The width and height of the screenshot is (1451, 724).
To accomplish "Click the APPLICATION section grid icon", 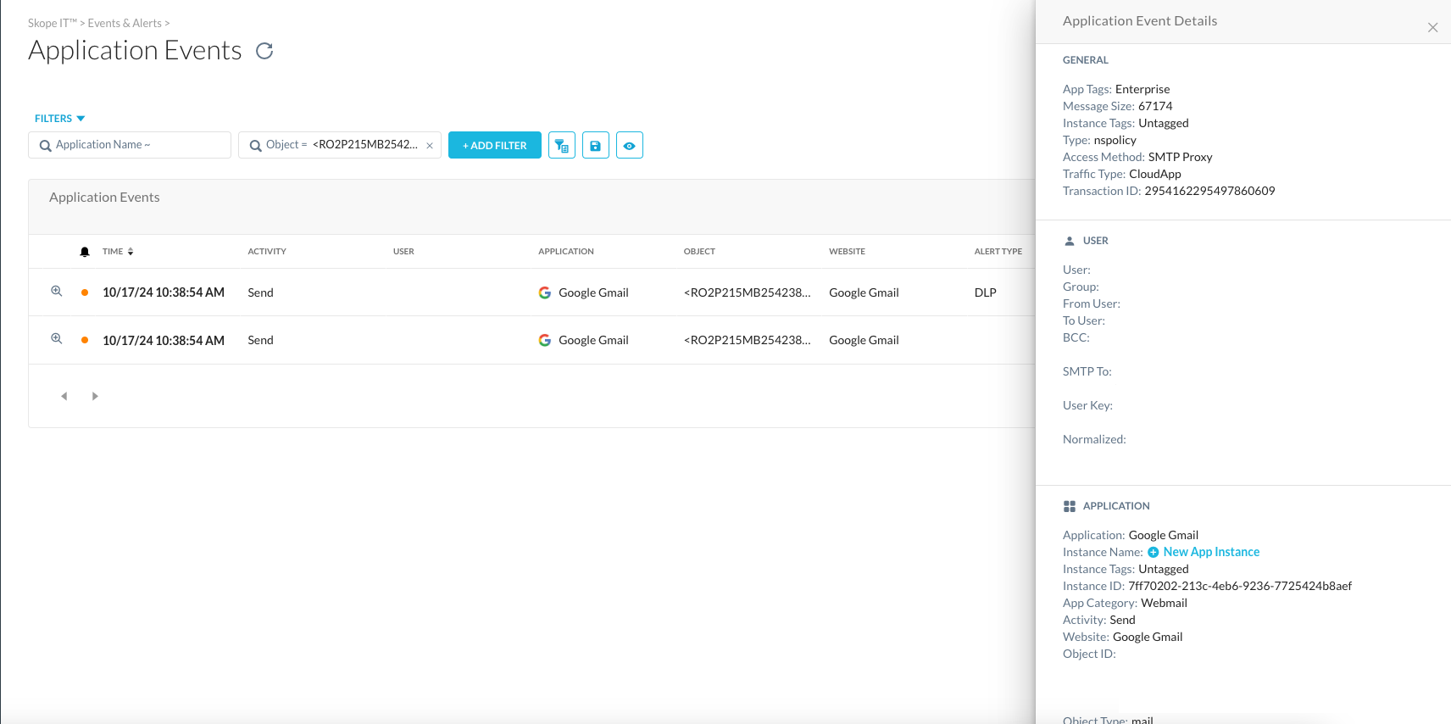I will 1070,506.
